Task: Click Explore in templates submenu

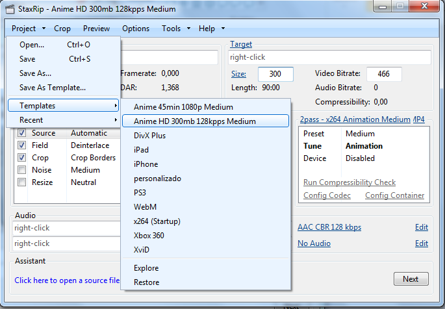Action: point(205,268)
